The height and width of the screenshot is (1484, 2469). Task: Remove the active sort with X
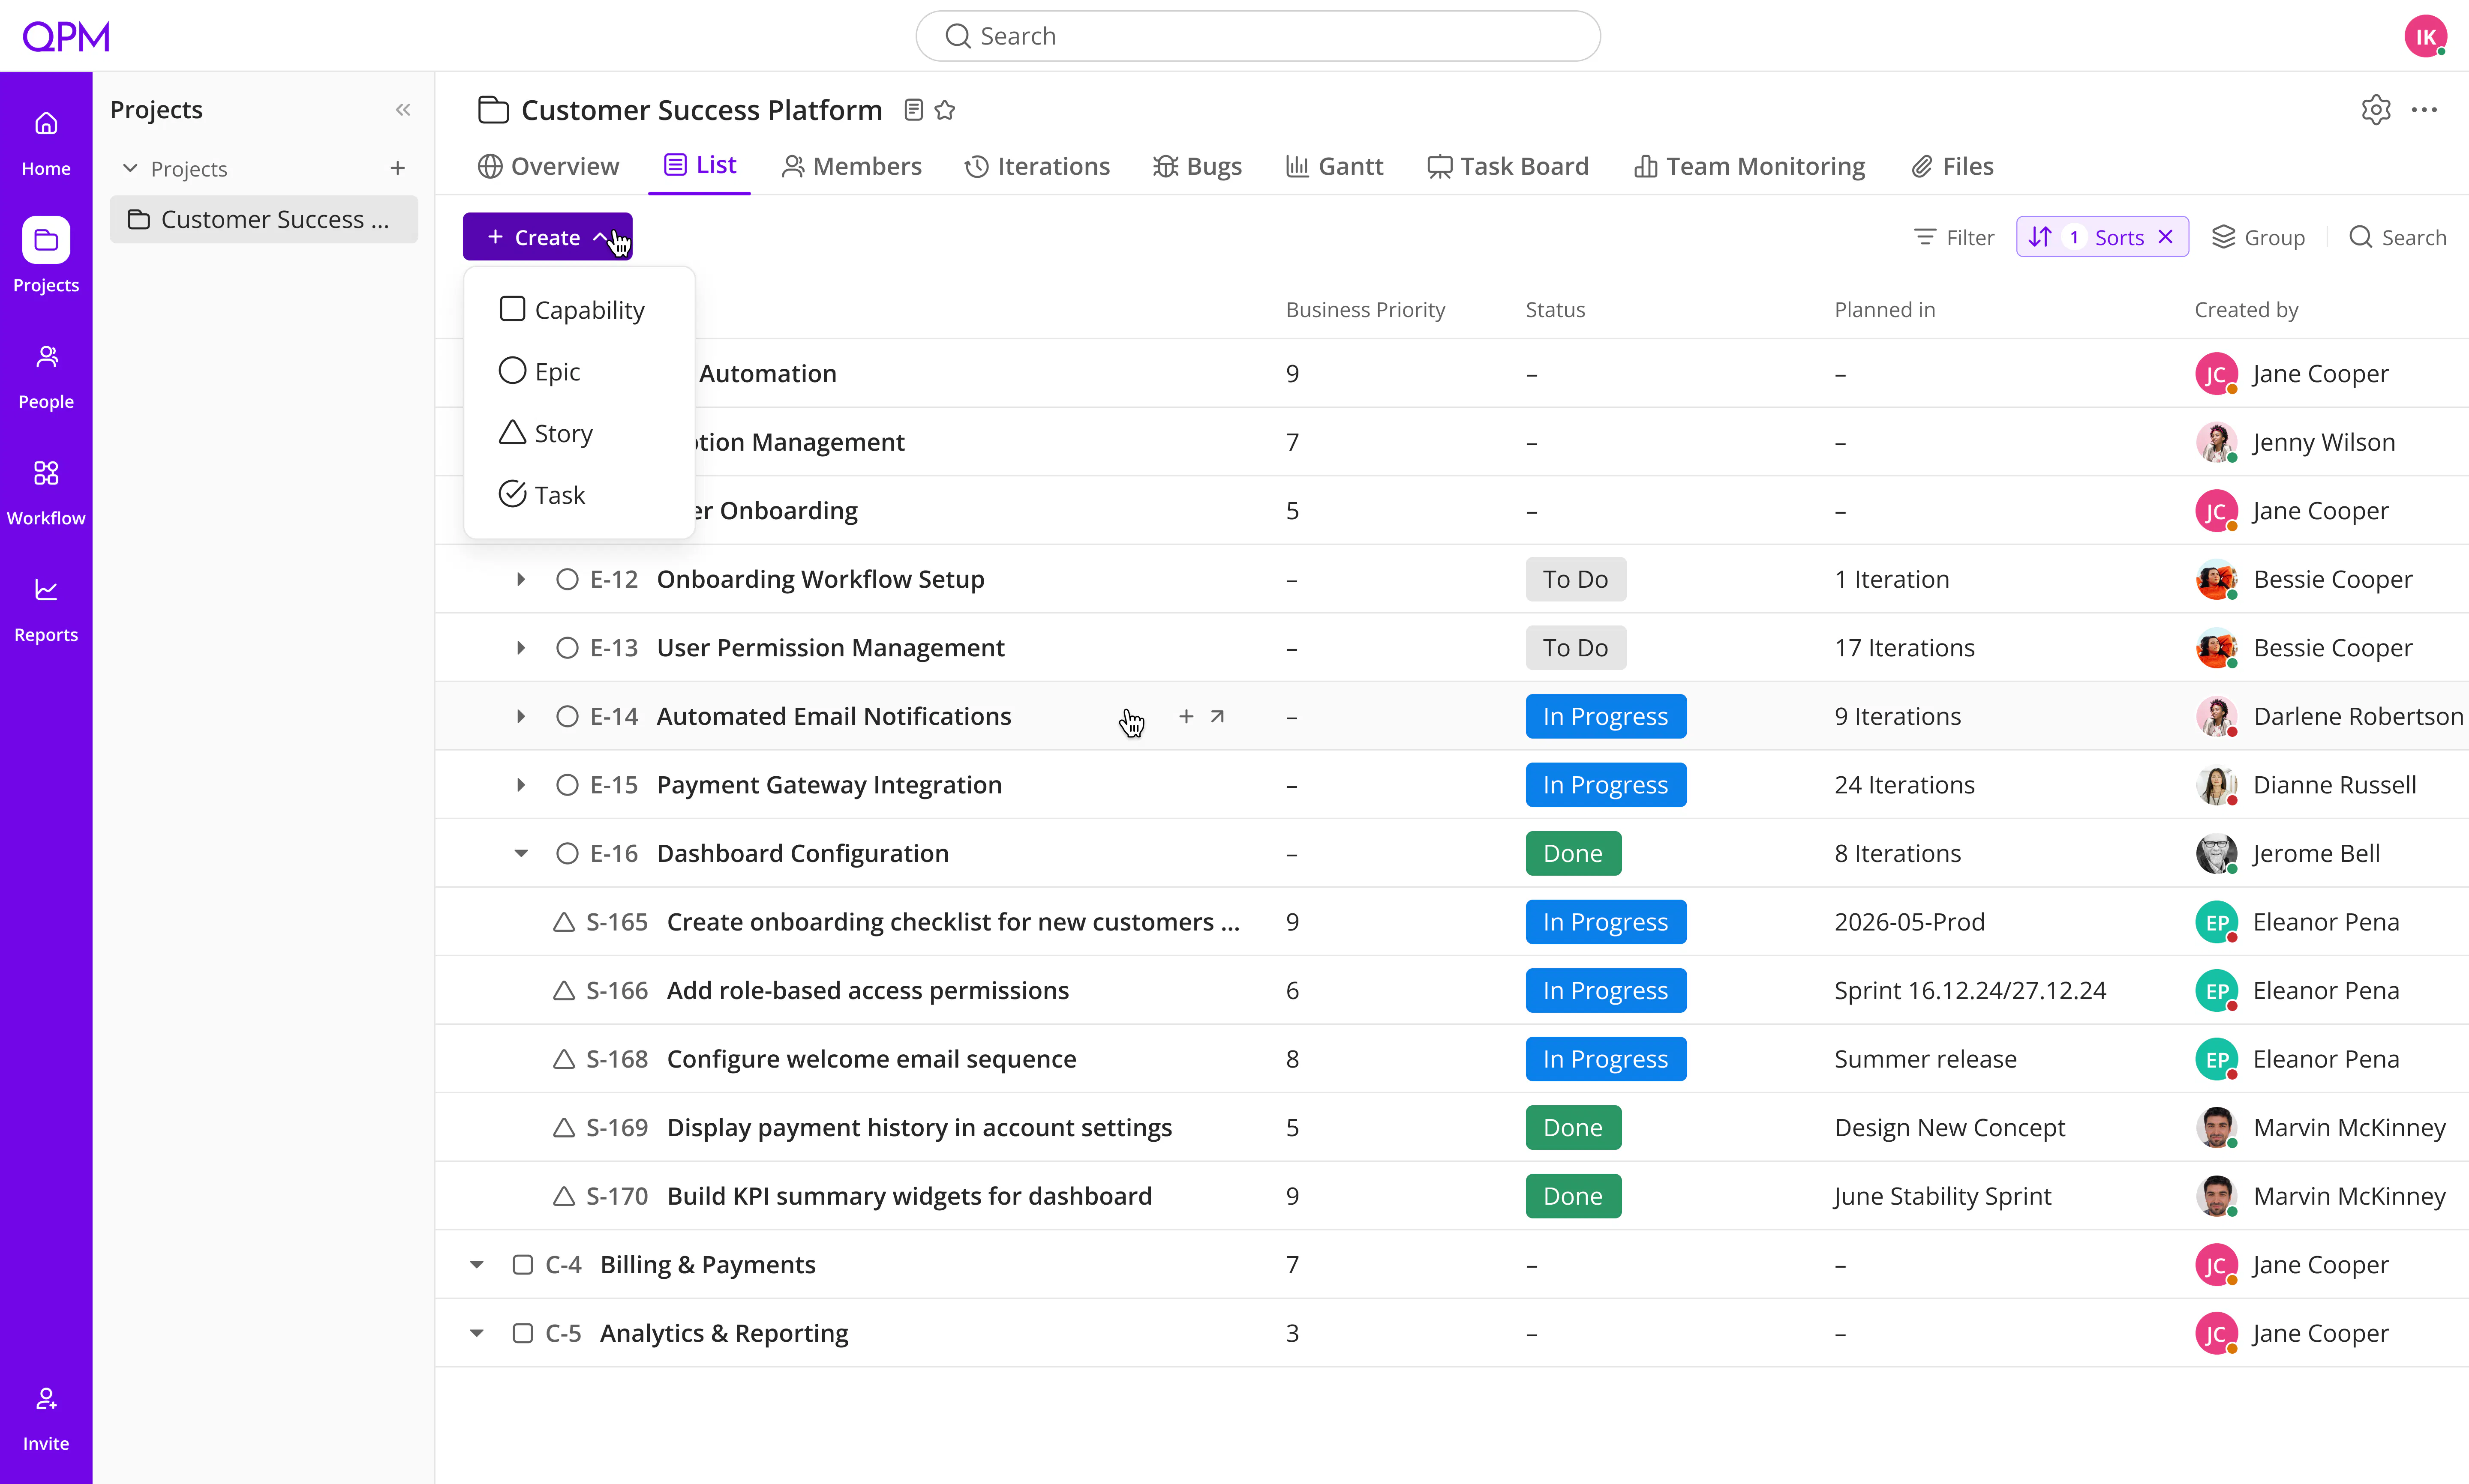(x=2166, y=237)
